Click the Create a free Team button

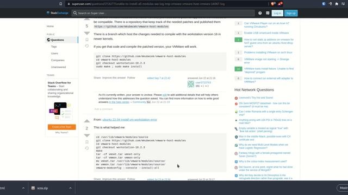point(61,127)
